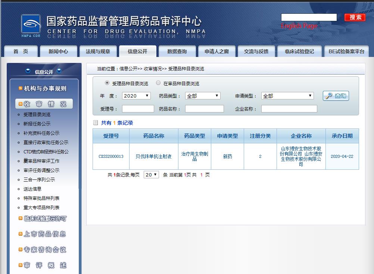The image size is (374, 274).
Task: Open 重大专项品种列表 in the sidebar
Action: click(41, 207)
